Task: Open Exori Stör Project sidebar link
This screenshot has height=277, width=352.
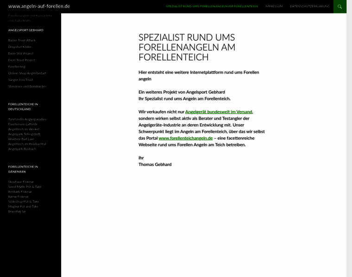Action: coord(21,54)
